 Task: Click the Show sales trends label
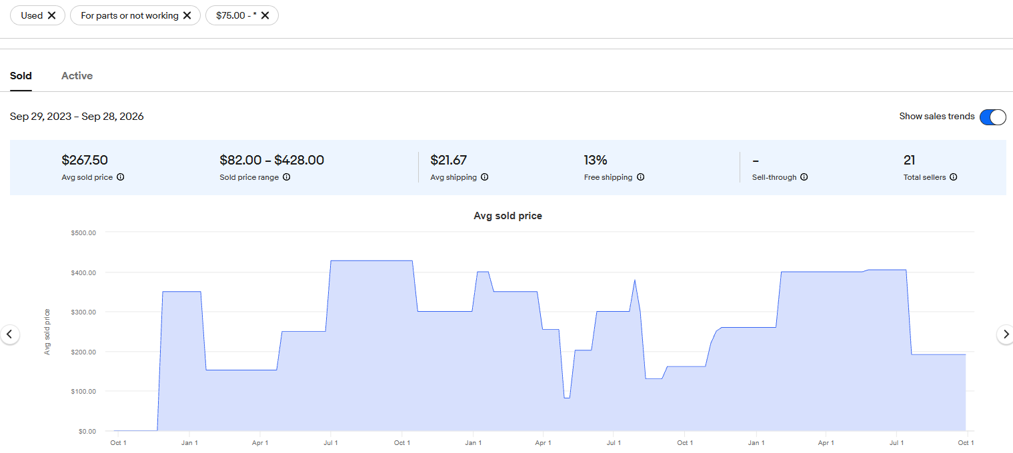click(x=937, y=117)
